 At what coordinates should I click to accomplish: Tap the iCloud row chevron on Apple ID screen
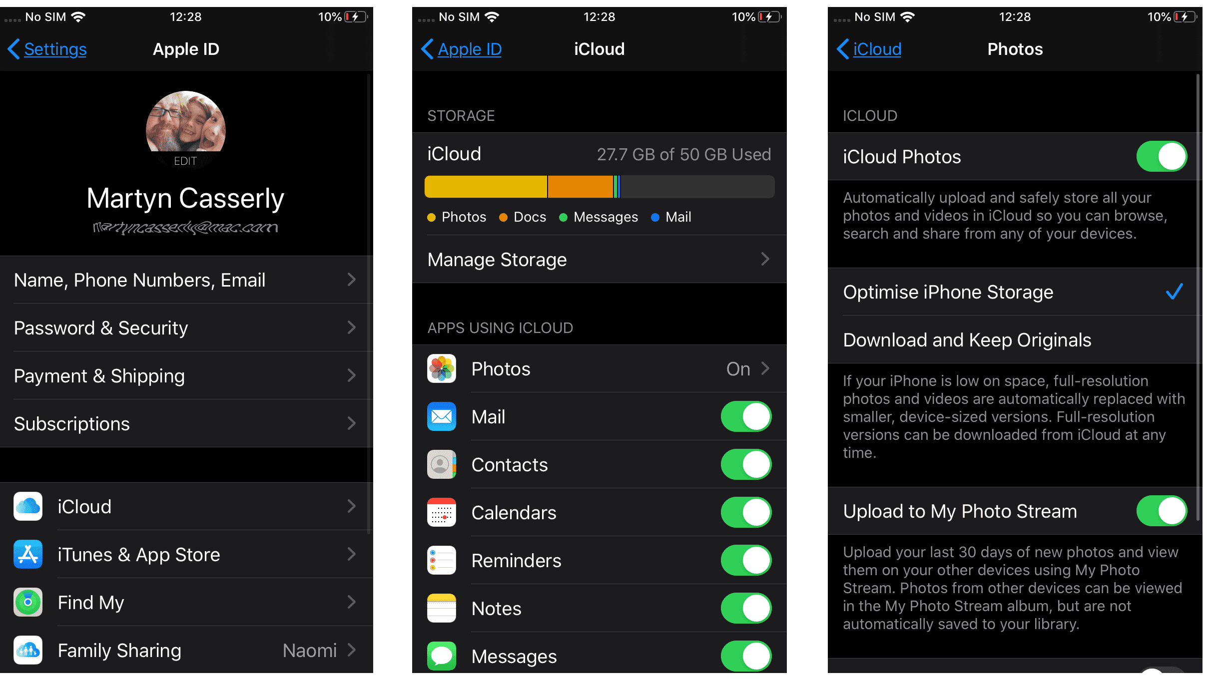352,506
